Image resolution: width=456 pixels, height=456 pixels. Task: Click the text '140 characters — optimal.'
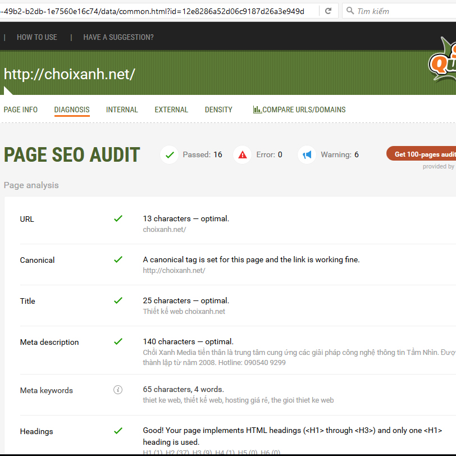[x=188, y=341]
